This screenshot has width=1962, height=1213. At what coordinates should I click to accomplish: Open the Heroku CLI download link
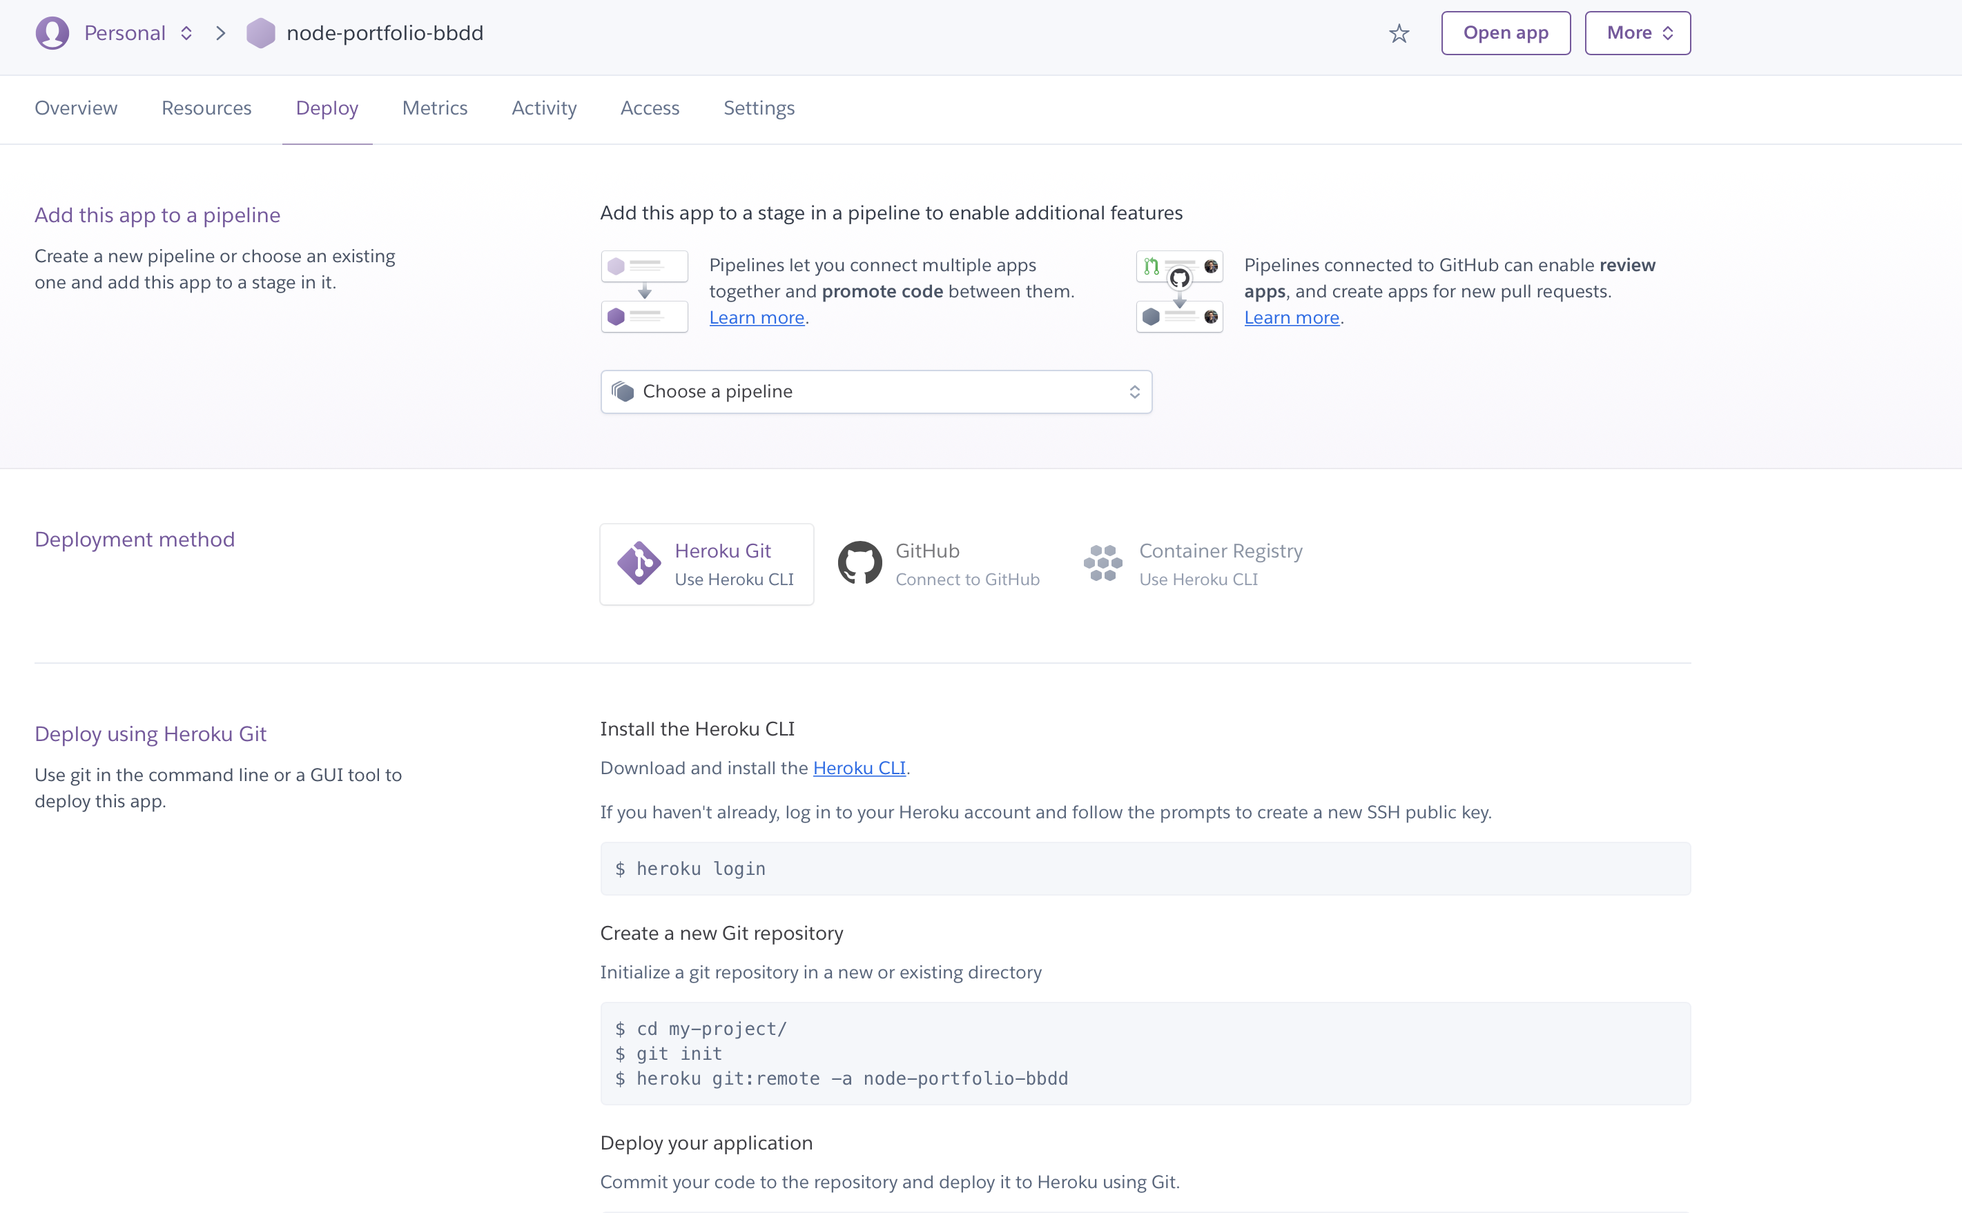859,768
